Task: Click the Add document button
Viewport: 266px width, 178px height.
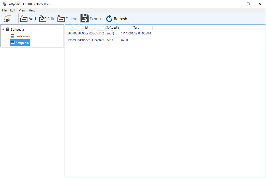Action: click(x=28, y=19)
